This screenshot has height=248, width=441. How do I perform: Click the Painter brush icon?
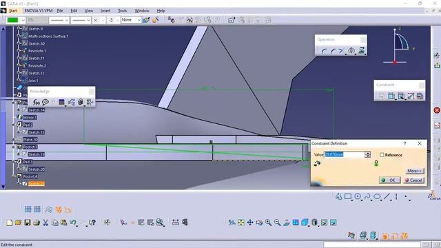click(145, 20)
